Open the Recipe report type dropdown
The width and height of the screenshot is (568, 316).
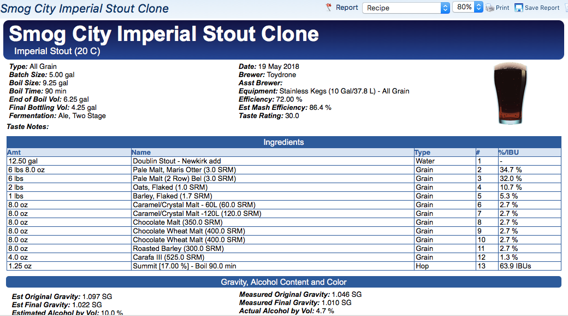coord(406,8)
